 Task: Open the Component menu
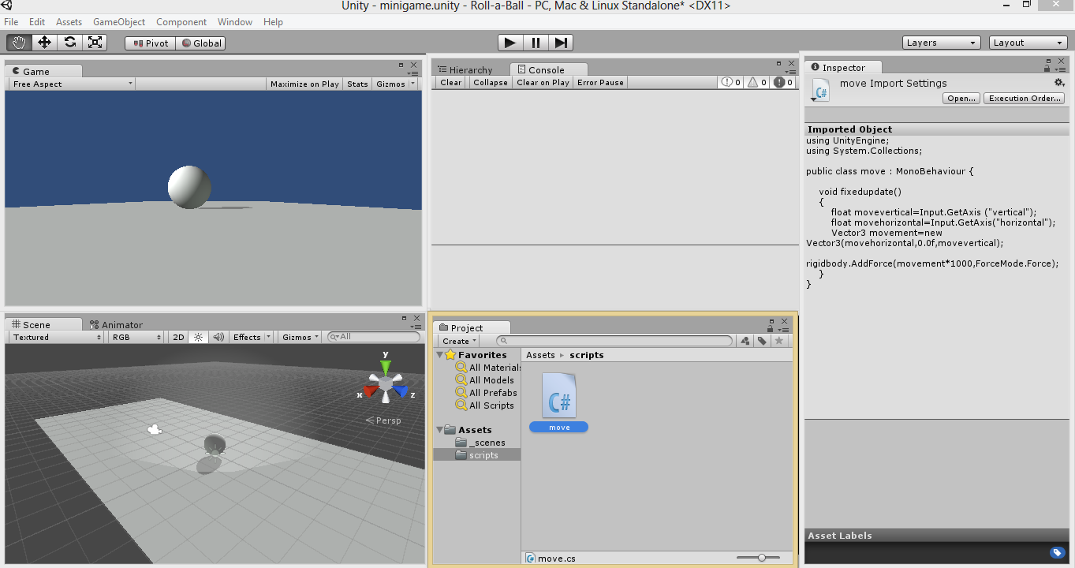click(181, 22)
